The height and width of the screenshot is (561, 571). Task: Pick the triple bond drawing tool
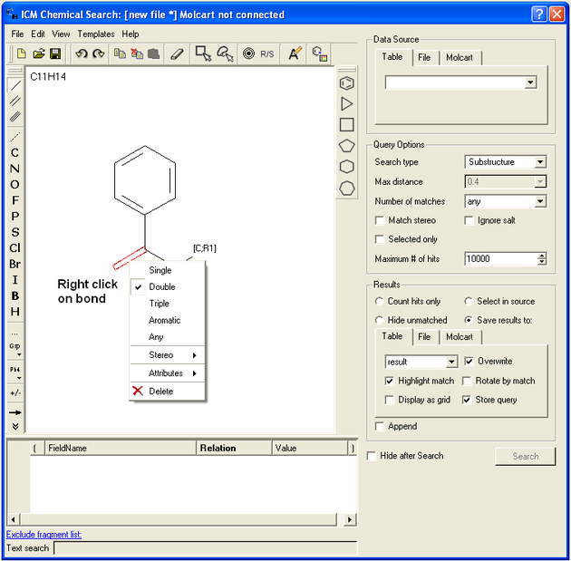[x=15, y=116]
